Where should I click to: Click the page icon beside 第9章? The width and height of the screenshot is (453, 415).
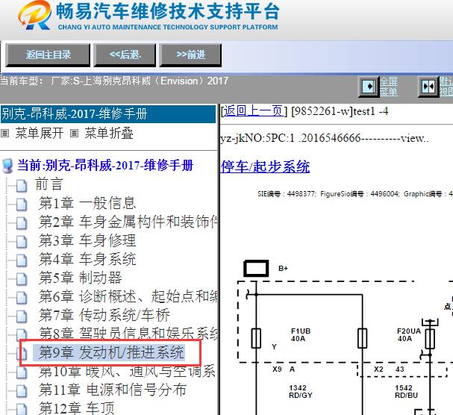click(x=22, y=354)
